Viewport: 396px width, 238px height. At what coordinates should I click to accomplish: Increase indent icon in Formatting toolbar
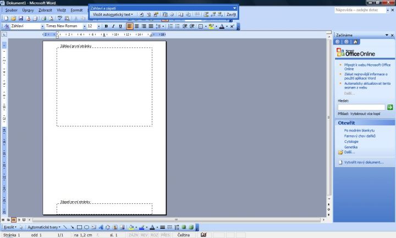tap(192, 26)
